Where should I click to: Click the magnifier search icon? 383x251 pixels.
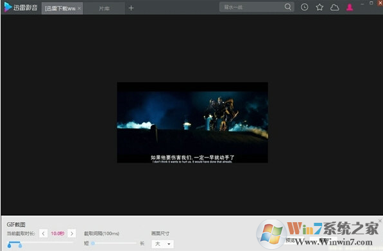pos(288,7)
